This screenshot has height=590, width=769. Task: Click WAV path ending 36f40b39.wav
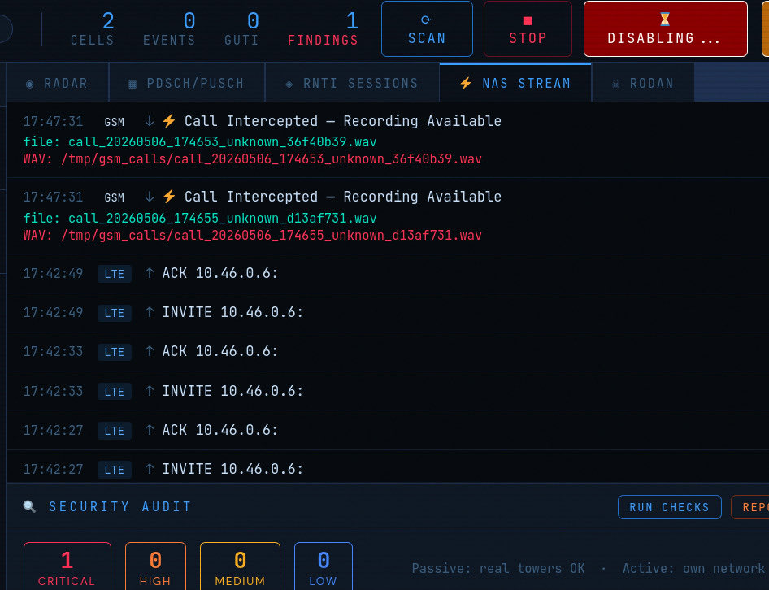253,159
